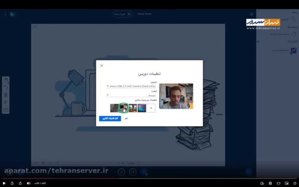The width and height of the screenshot is (299, 187).
Task: Click the blue start sharing button
Action: 110,119
